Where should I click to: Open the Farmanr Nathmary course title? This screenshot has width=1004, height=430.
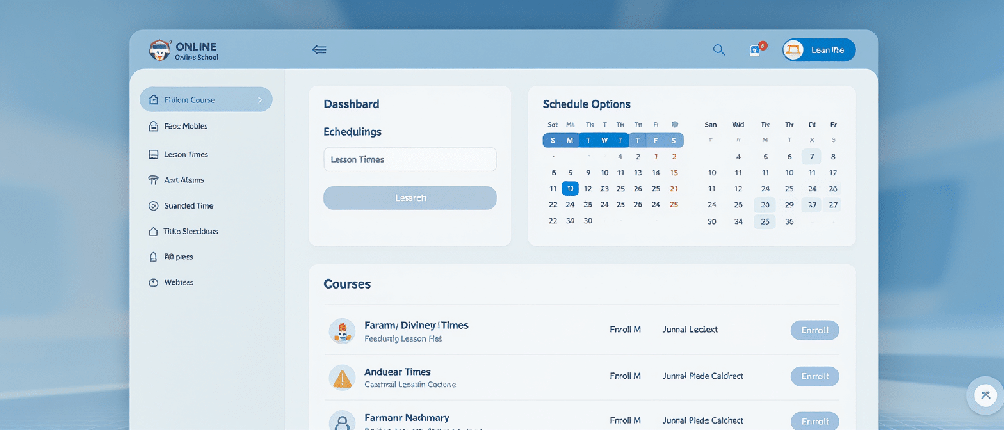pyautogui.click(x=407, y=417)
